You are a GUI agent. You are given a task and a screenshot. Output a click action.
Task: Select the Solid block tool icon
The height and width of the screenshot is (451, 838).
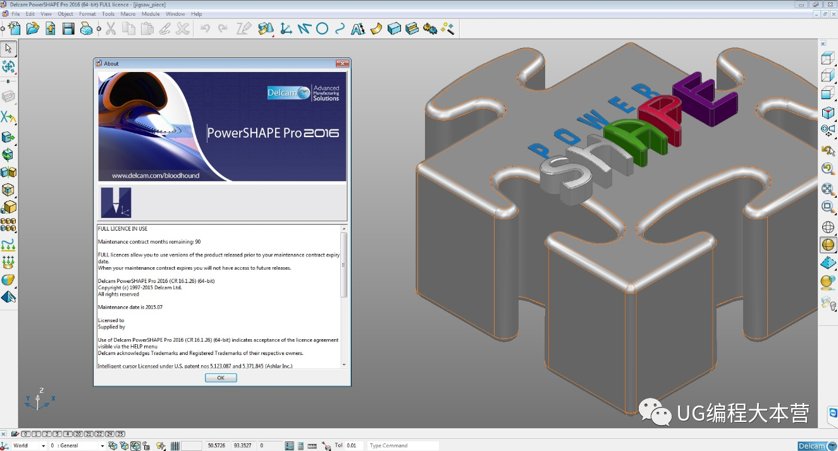click(x=394, y=28)
